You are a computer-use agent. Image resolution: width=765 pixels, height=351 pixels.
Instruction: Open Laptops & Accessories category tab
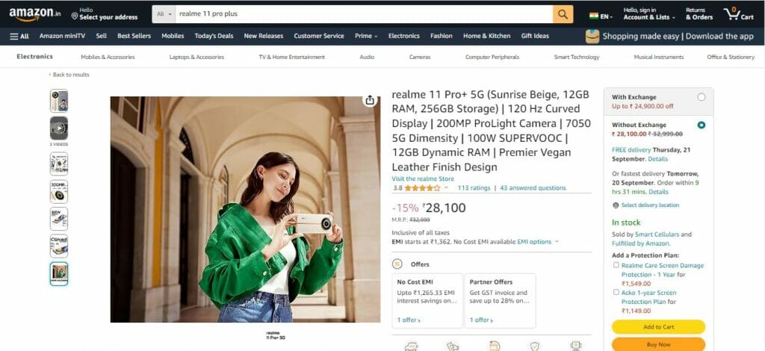point(196,57)
